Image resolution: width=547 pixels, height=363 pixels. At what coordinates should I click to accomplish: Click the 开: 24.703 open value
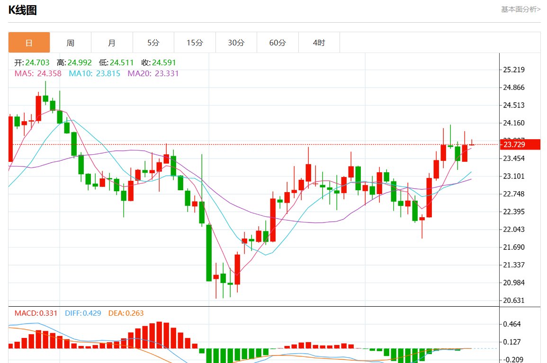coord(32,63)
